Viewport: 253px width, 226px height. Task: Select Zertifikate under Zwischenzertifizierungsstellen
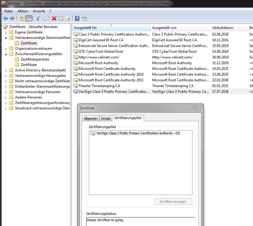(29, 65)
